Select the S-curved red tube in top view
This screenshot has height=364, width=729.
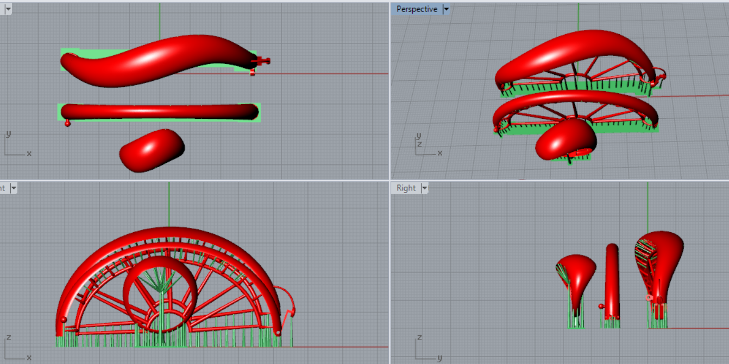[158, 60]
